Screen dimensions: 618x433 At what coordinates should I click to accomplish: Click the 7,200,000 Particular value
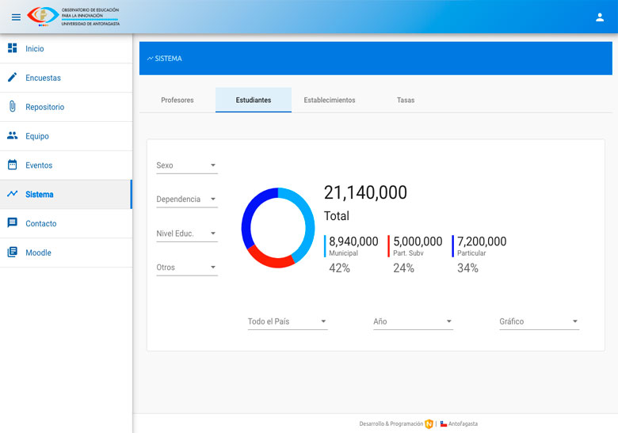click(x=482, y=241)
